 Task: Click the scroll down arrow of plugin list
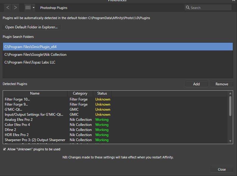tap(230, 141)
